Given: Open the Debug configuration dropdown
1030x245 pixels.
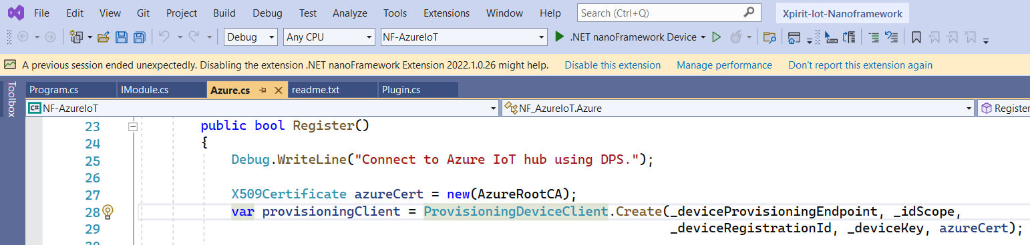Looking at the screenshot, I should click(x=250, y=37).
